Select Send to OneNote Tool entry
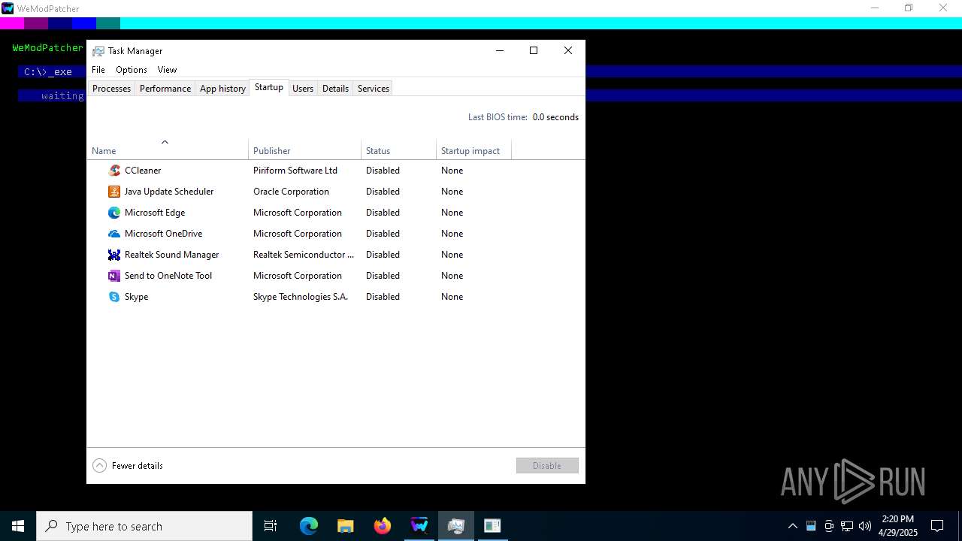The height and width of the screenshot is (541, 962). coord(168,276)
